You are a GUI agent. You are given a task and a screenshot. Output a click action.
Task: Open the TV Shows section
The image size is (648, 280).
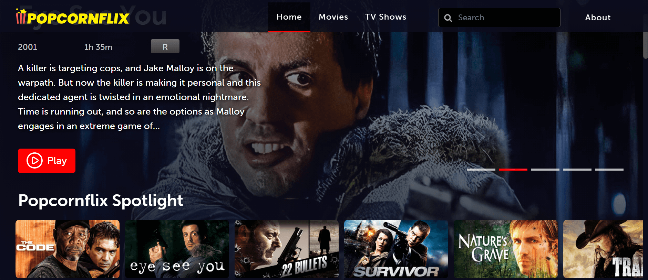[385, 17]
